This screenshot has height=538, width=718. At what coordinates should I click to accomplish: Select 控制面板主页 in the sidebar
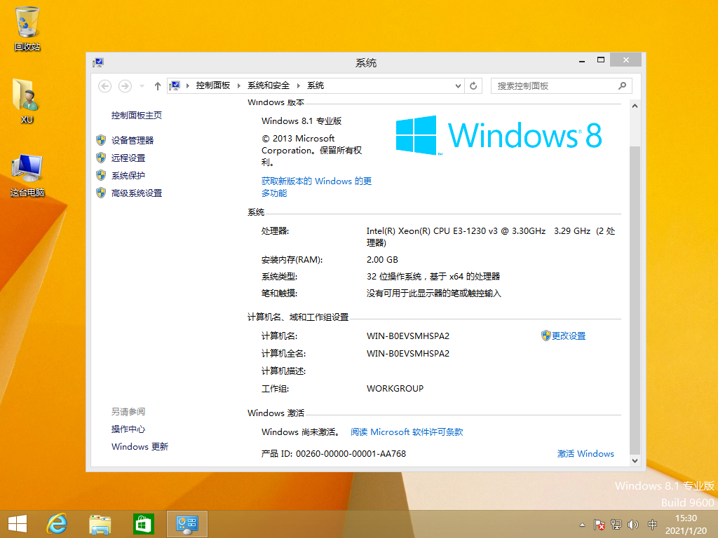coord(137,116)
